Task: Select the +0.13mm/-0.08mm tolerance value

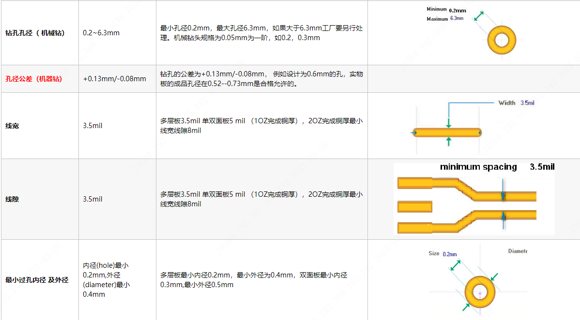Action: pyautogui.click(x=114, y=79)
